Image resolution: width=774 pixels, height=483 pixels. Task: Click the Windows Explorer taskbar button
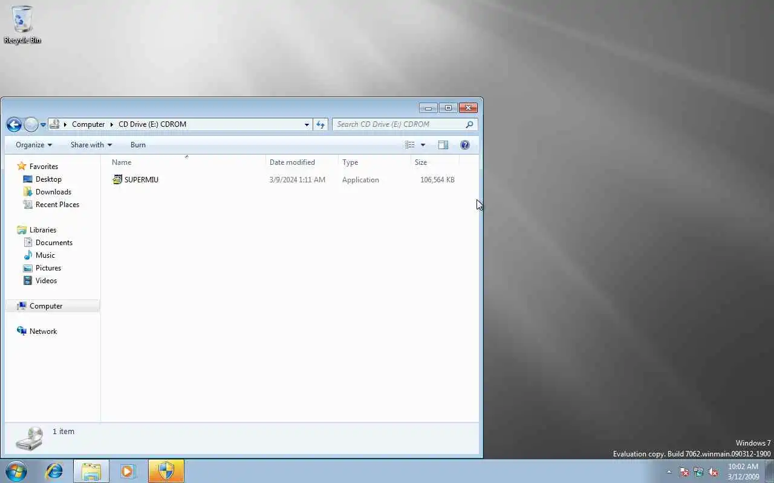click(91, 471)
